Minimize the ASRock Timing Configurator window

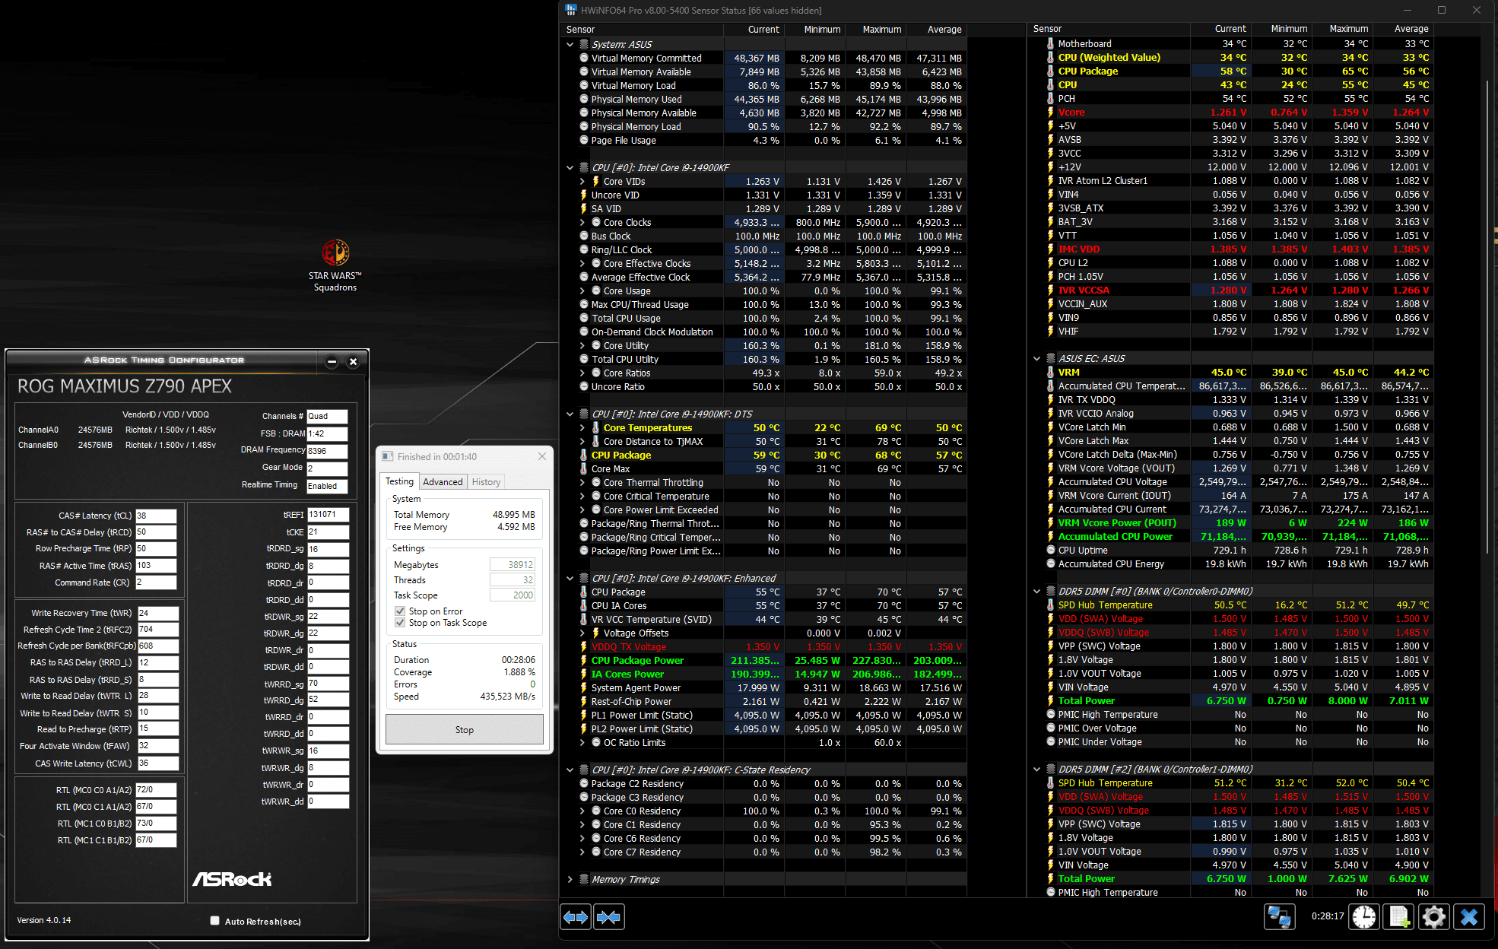(332, 362)
